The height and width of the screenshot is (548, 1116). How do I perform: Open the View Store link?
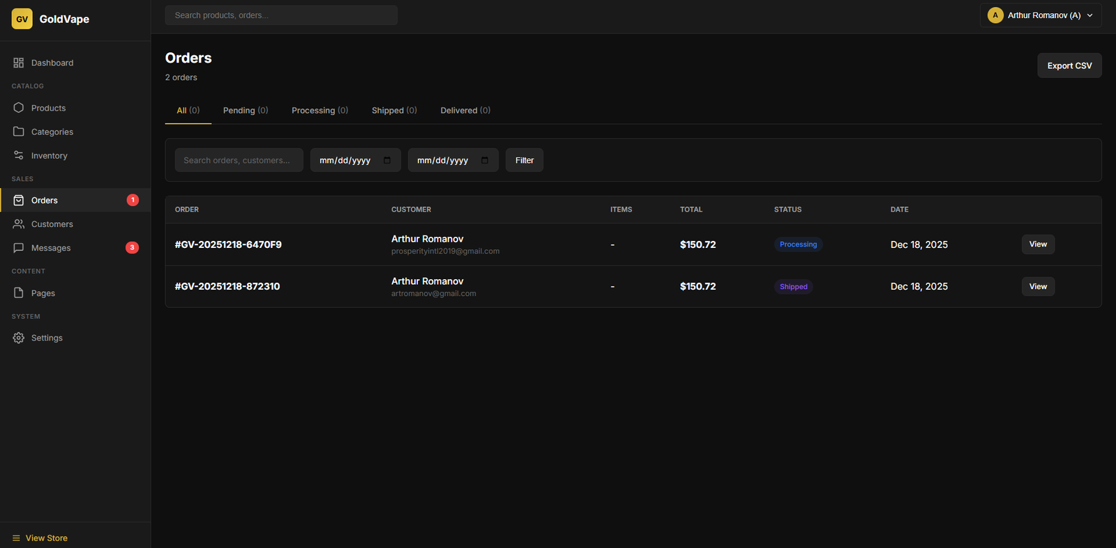click(x=46, y=538)
